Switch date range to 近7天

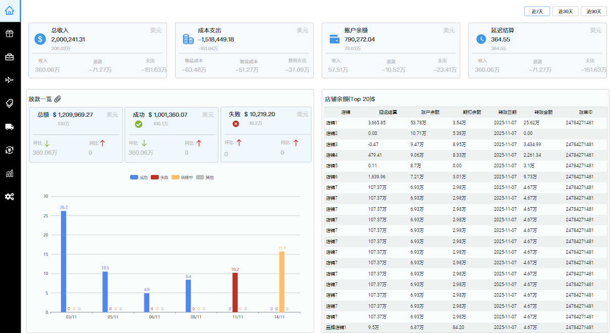point(537,12)
